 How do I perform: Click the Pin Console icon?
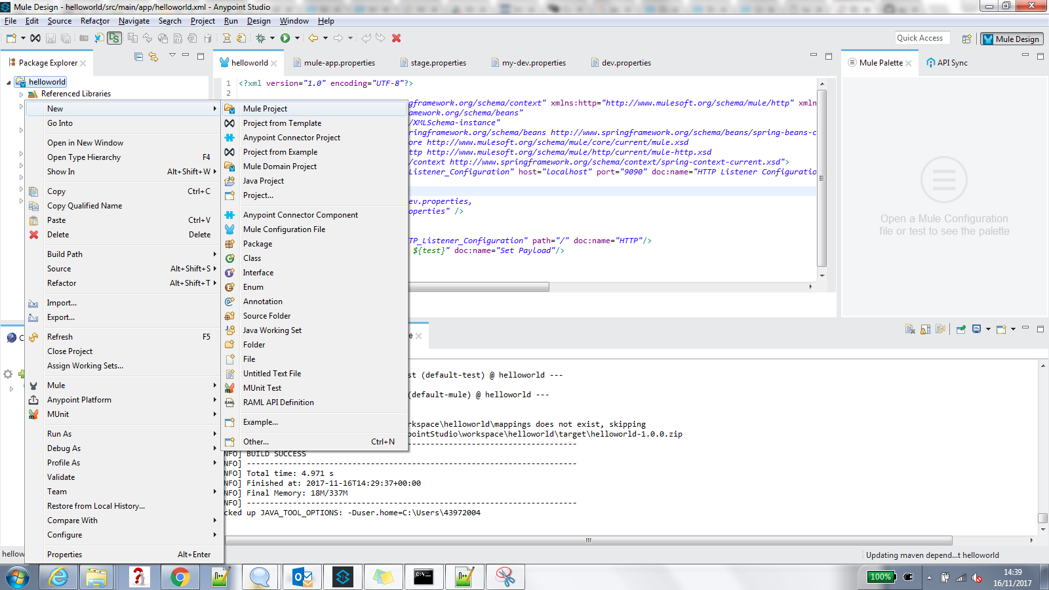(960, 329)
